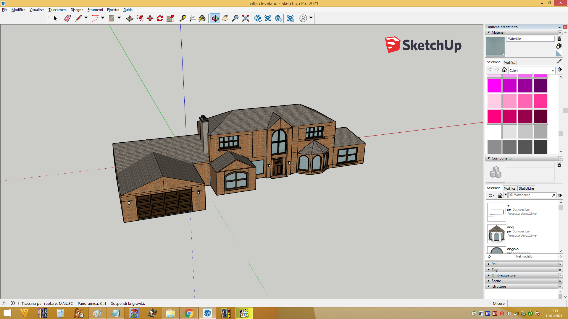Screen dimensions: 568x319
Task: Pick the bright magenta color swatch
Action: (x=494, y=86)
